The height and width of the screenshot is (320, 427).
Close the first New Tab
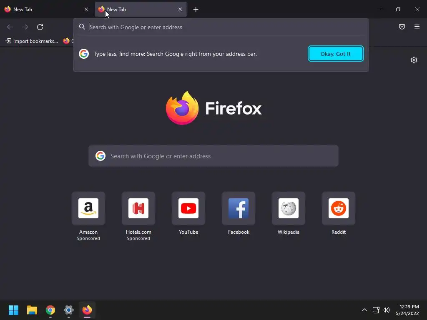(x=86, y=9)
